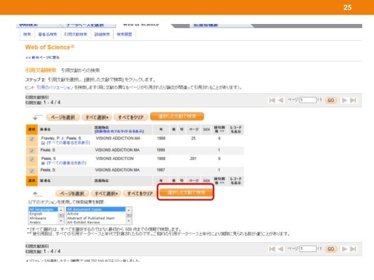This screenshot has width=374, height=280.
Task: Select Abstract of Published Item document type
Action: point(96,218)
